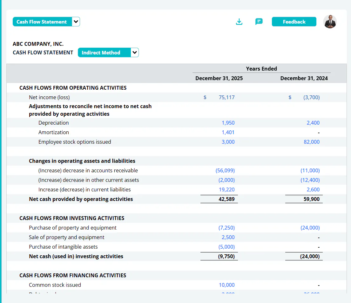Screen dimensions: 351x303
Task: Click the Amortization row label
Action: tap(53, 133)
